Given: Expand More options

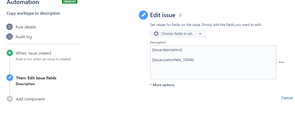Looking at the screenshot, I should 162,85.
